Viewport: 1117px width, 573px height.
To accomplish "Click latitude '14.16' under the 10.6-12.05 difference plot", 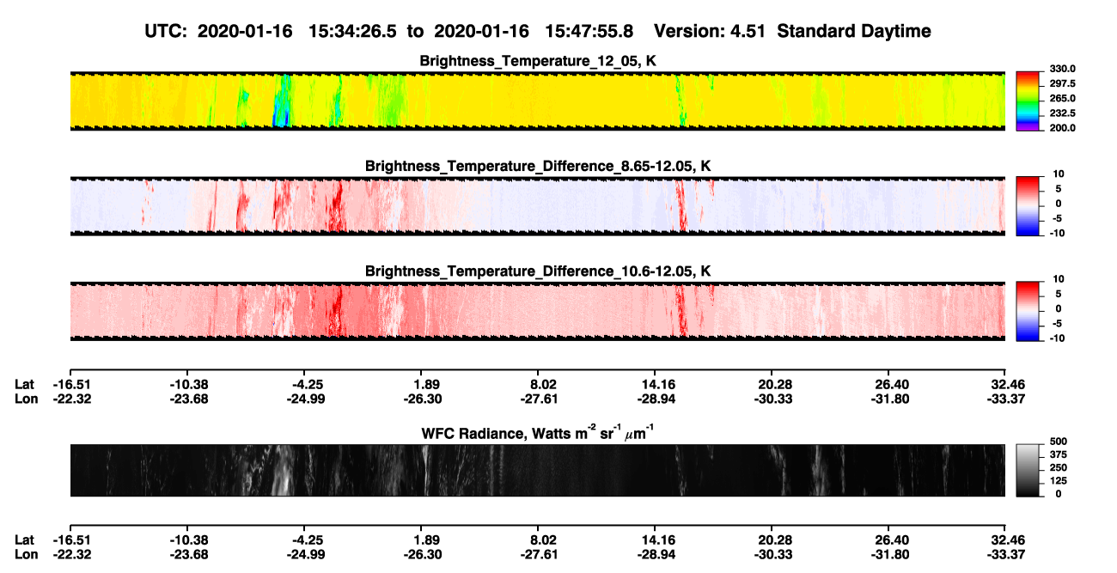I will pos(656,384).
